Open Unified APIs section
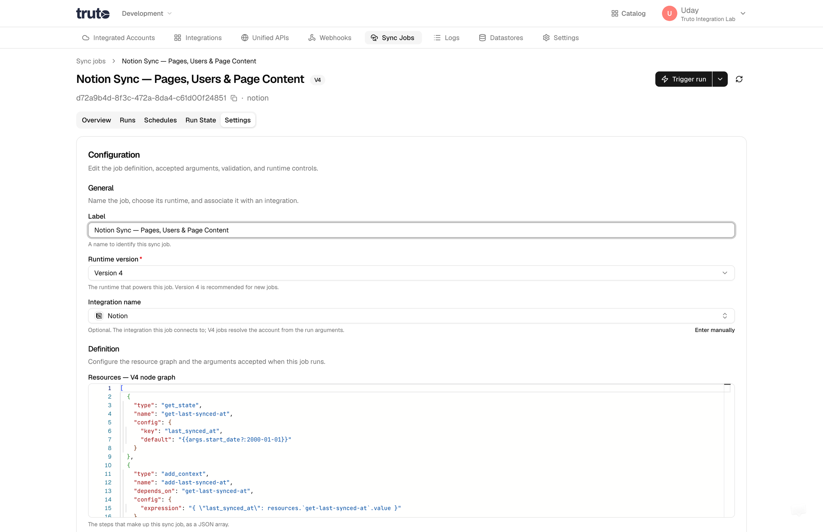Screen dimensions: 823x532 pos(265,38)
